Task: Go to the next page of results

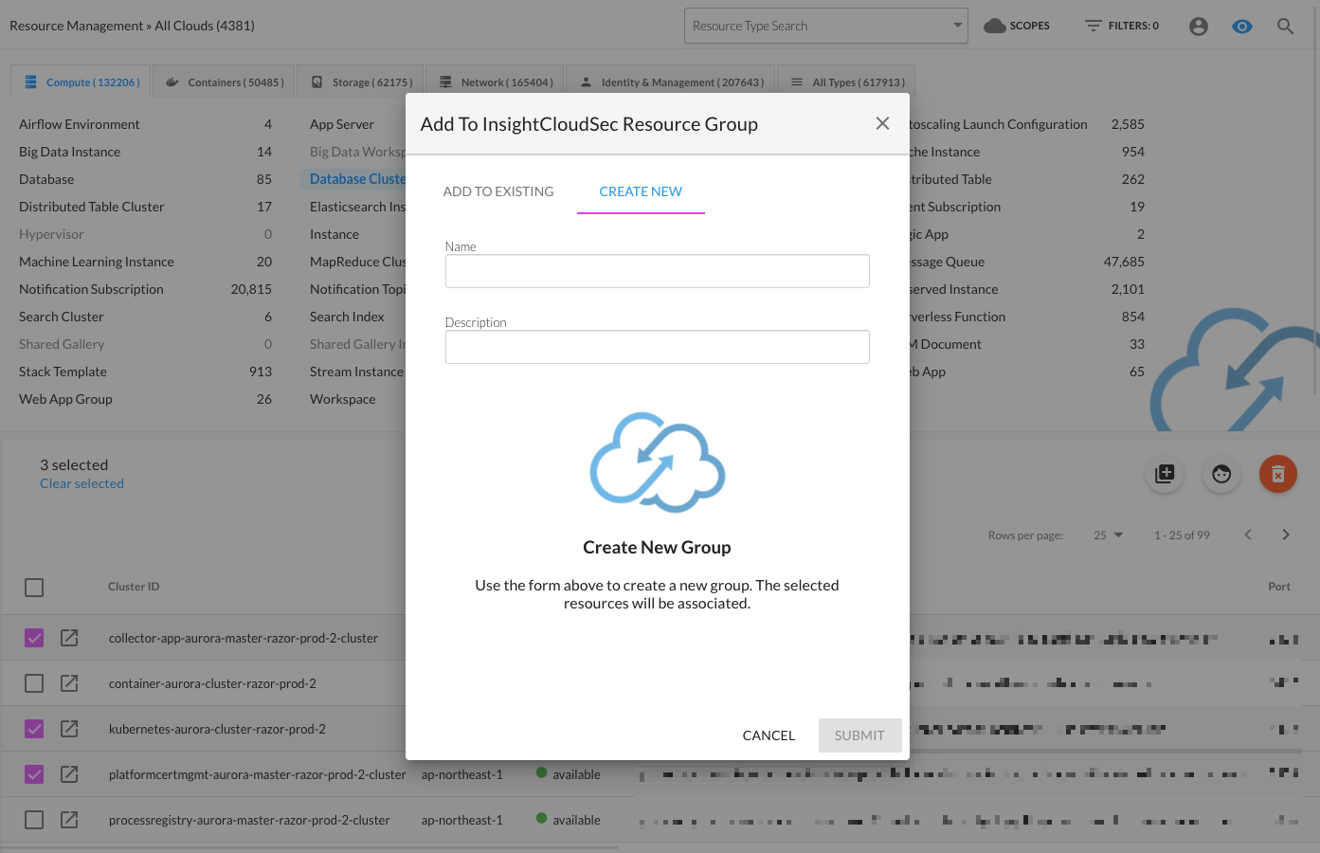Action: point(1286,535)
